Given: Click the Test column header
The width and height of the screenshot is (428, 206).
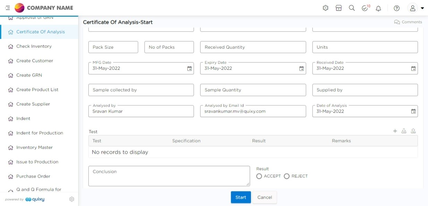Looking at the screenshot, I should click(97, 141).
